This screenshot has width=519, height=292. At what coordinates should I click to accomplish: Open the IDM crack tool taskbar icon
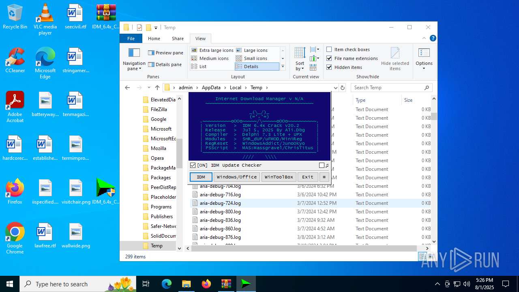[x=246, y=284]
